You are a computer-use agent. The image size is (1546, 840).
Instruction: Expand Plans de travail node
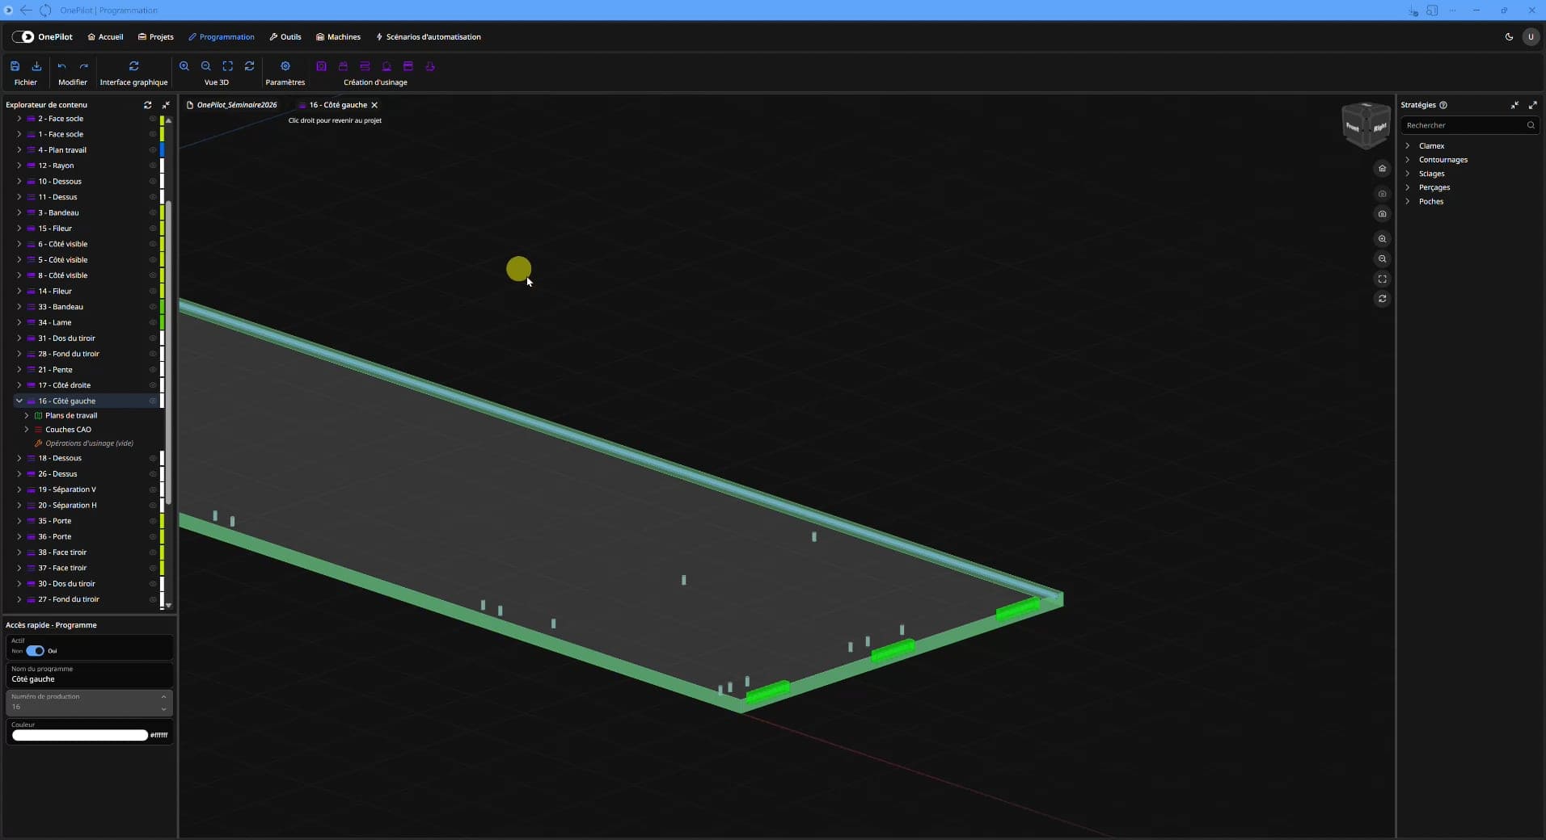click(27, 416)
